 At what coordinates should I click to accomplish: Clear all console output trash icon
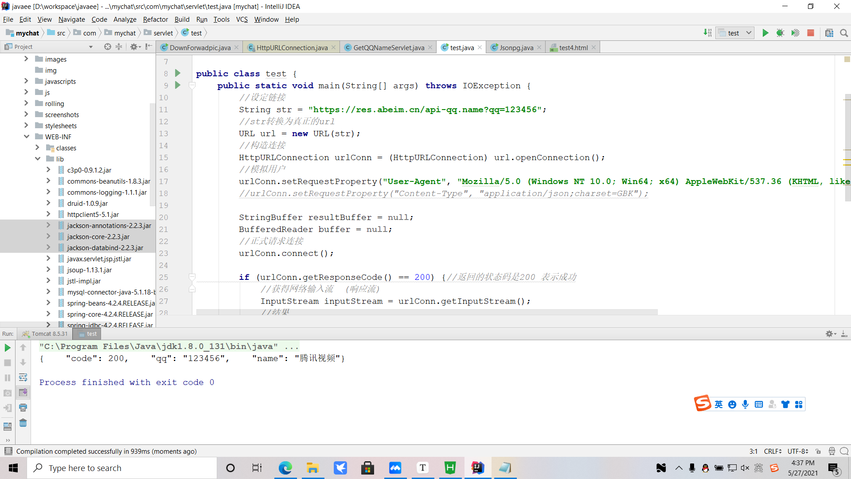point(23,423)
